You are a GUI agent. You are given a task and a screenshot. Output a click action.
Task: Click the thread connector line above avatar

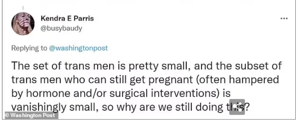tap(23, 8)
